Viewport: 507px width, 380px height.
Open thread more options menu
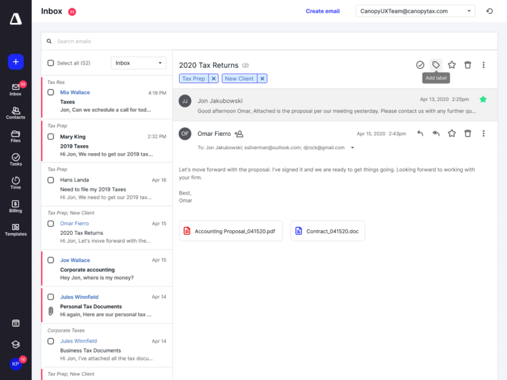click(483, 65)
